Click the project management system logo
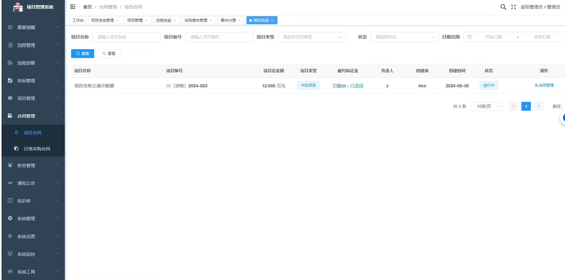Viewport: 565px width, 280px height. coord(18,7)
